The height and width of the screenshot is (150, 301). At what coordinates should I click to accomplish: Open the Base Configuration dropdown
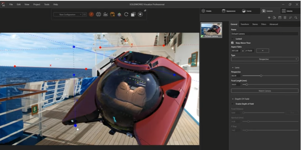(68, 14)
